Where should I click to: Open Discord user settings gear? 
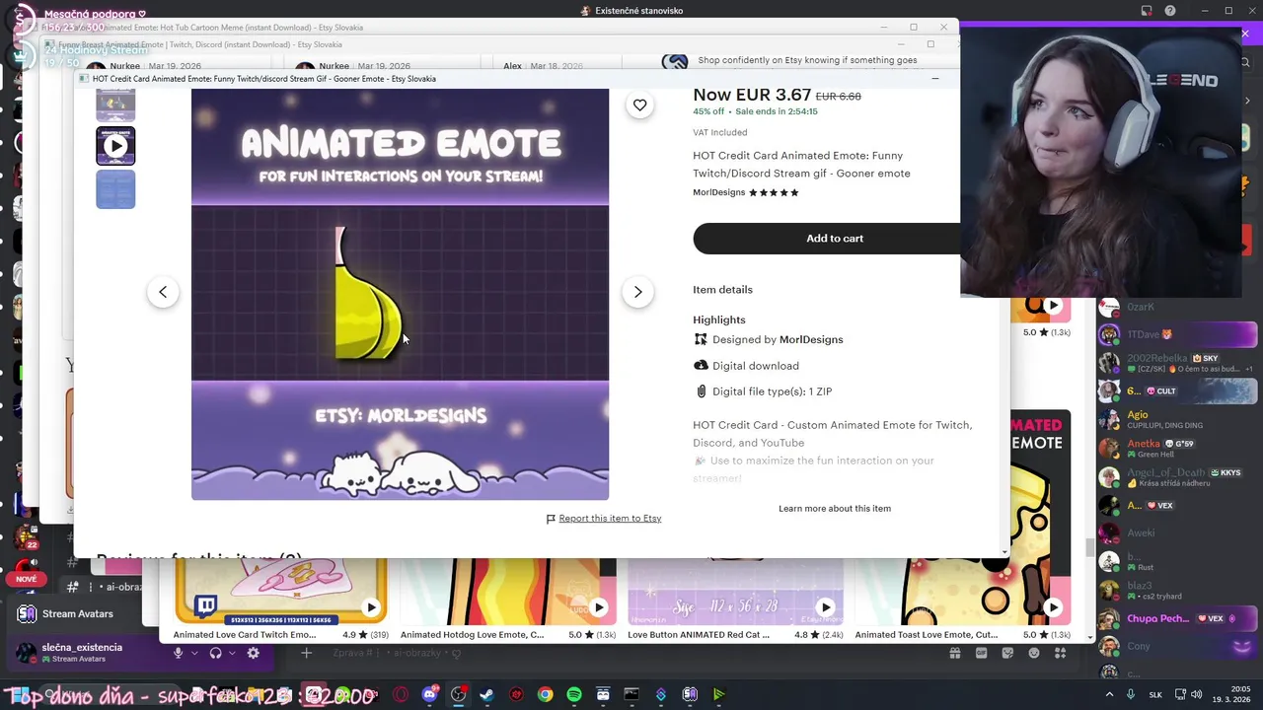click(x=254, y=653)
